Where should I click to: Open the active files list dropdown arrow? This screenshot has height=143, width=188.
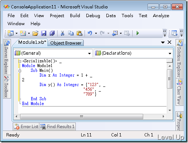point(163,42)
